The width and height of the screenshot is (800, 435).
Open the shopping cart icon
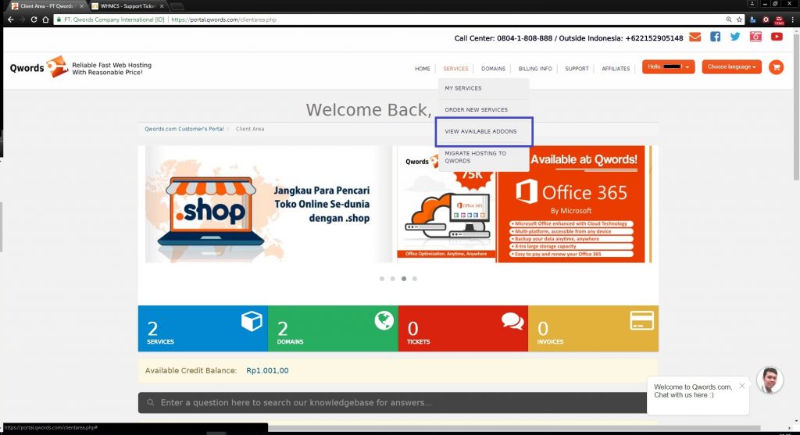(x=776, y=67)
